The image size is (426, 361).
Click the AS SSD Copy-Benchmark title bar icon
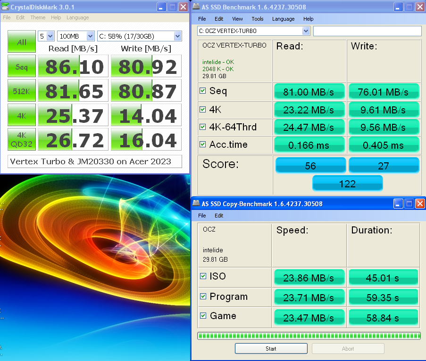coord(196,204)
